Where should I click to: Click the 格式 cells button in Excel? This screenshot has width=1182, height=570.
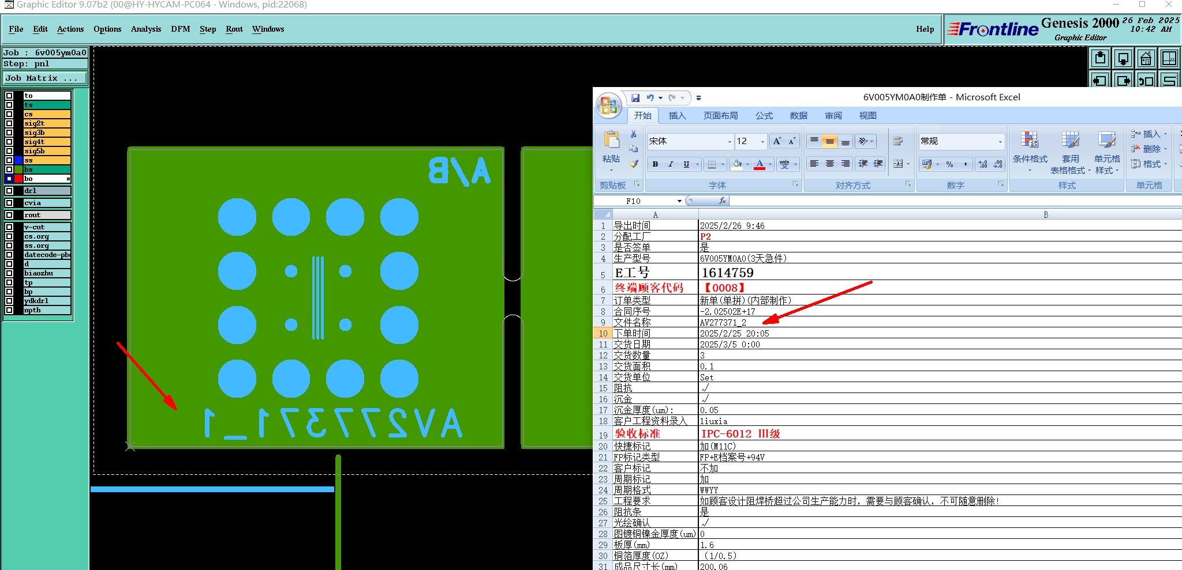[x=1149, y=164]
